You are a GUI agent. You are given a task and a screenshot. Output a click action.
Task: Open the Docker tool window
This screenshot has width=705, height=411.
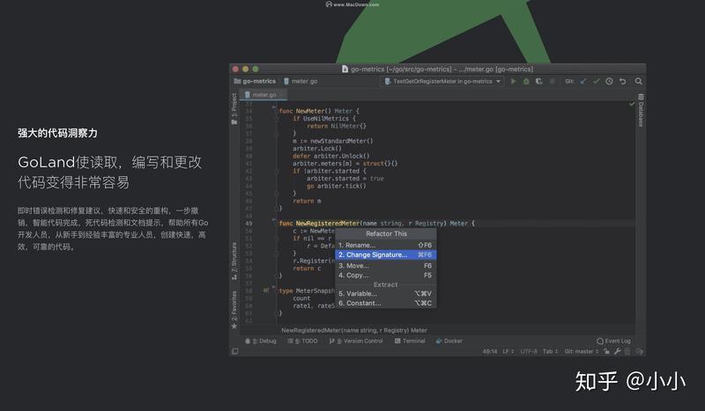449,341
